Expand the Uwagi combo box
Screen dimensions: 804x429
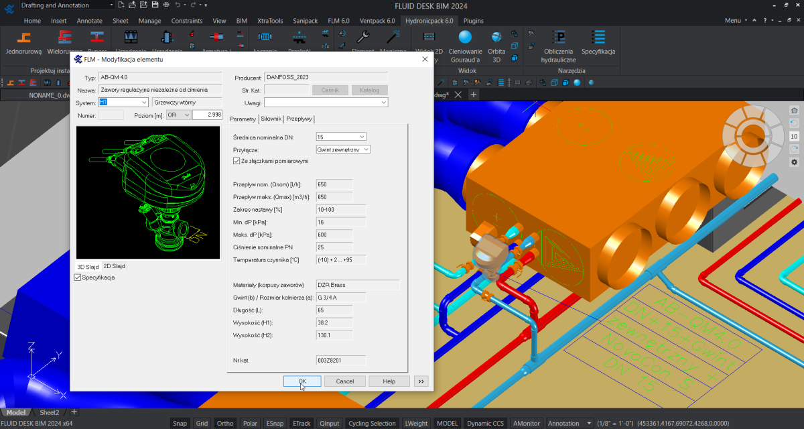pyautogui.click(x=383, y=103)
